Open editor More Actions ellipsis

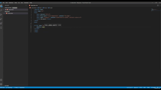pyautogui.click(x=160, y=5)
